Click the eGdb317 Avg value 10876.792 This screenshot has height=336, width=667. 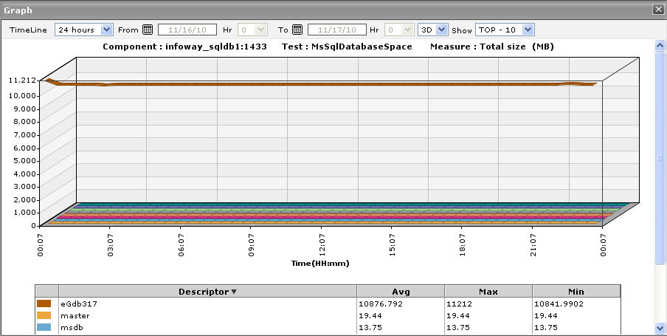381,304
